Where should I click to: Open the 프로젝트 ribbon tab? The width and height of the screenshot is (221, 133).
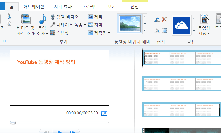(x=90, y=7)
